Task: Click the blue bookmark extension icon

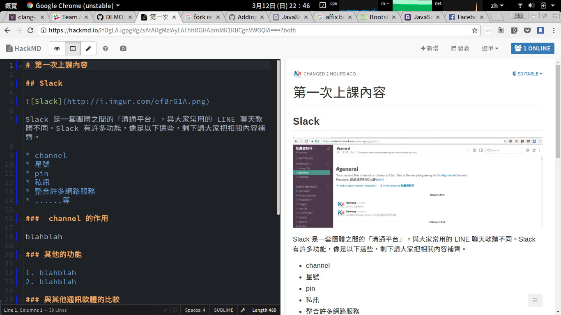Action: [x=541, y=30]
